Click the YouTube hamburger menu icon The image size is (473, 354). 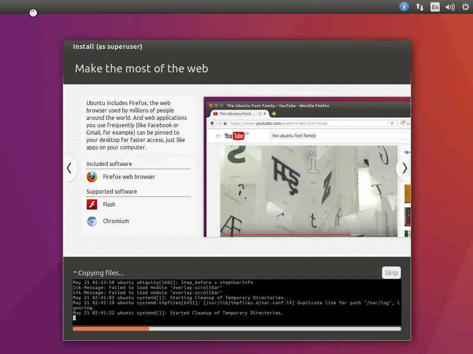coord(218,136)
